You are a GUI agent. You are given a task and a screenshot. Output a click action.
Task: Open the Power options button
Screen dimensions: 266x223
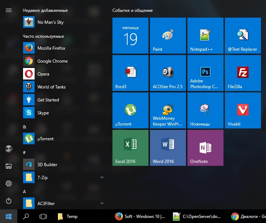pos(9,201)
